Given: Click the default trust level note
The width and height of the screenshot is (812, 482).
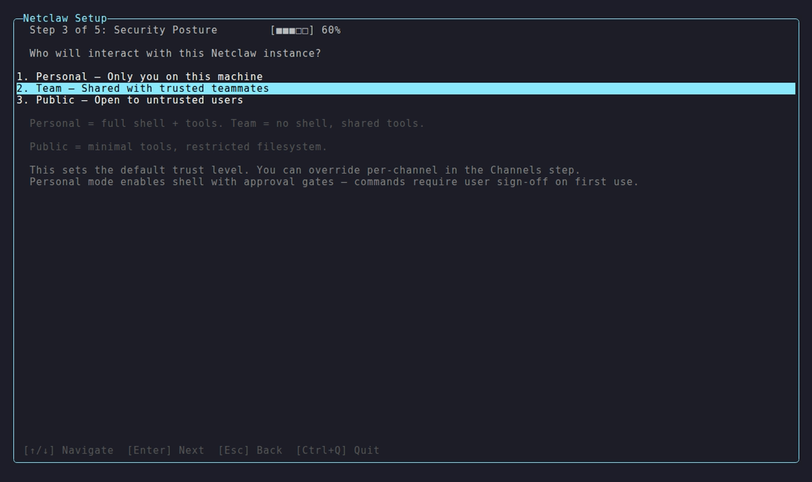Looking at the screenshot, I should pyautogui.click(x=305, y=170).
